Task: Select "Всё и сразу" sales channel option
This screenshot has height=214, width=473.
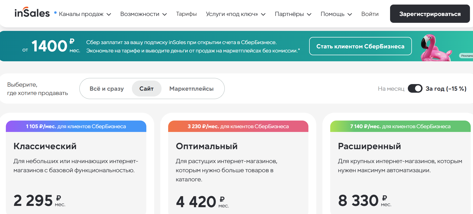Action: (107, 89)
